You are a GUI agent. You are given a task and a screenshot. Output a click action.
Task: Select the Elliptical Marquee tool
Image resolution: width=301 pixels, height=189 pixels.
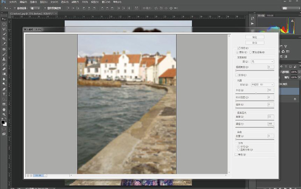point(4,24)
